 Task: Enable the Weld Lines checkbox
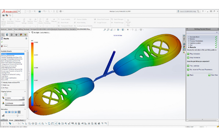tap(2, 85)
